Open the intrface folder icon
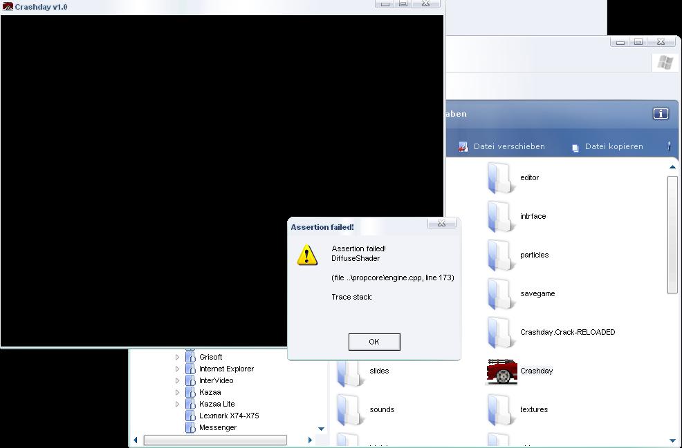The width and height of the screenshot is (682, 448). pos(500,217)
